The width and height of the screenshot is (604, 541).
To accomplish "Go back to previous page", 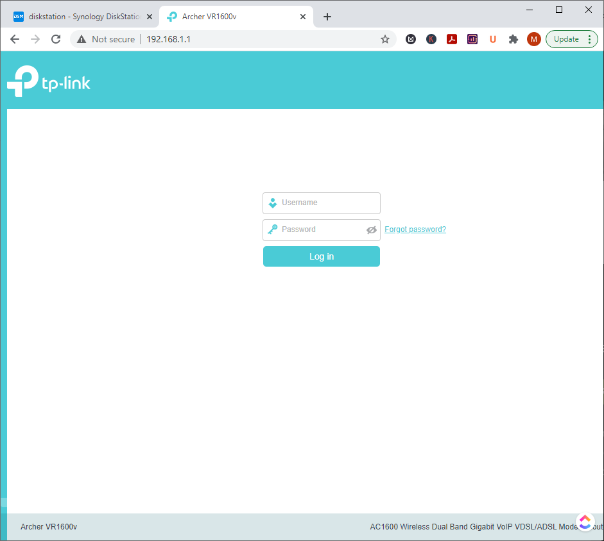I will (15, 39).
